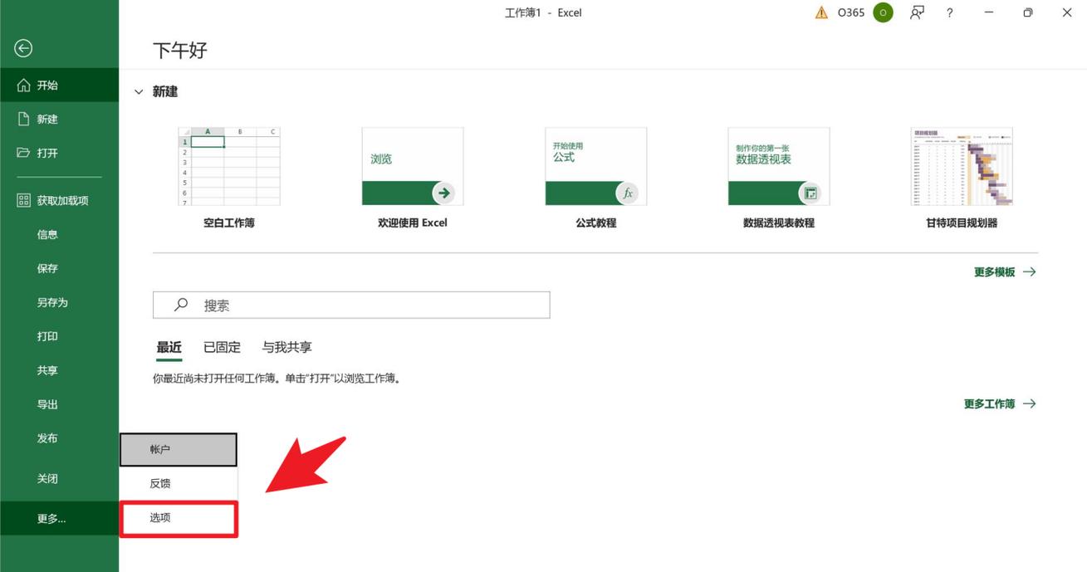Click the template search input field
Screen dimensions: 1087x572
pos(350,305)
